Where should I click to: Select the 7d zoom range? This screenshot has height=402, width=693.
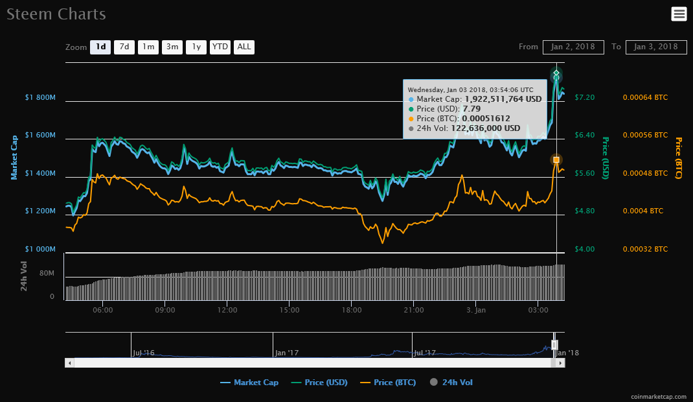pos(124,47)
